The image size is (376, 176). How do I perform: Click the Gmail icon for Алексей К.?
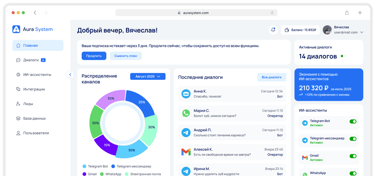tap(186, 152)
